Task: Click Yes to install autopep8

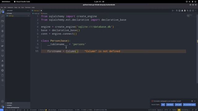Action: tap(163, 105)
